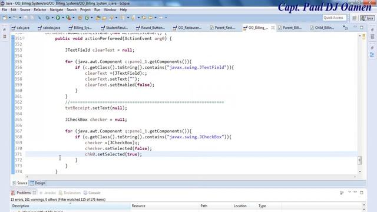Open the New file dropdown arrow

pos(9,18)
